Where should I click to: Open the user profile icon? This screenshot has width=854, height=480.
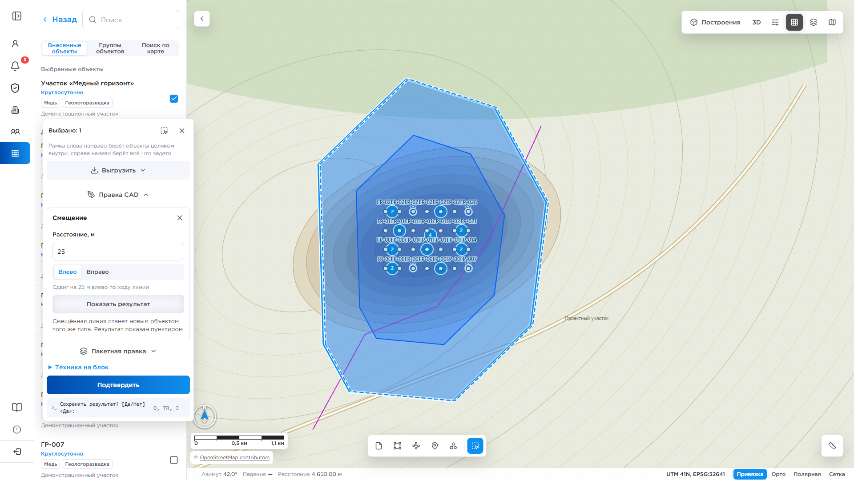pos(15,44)
